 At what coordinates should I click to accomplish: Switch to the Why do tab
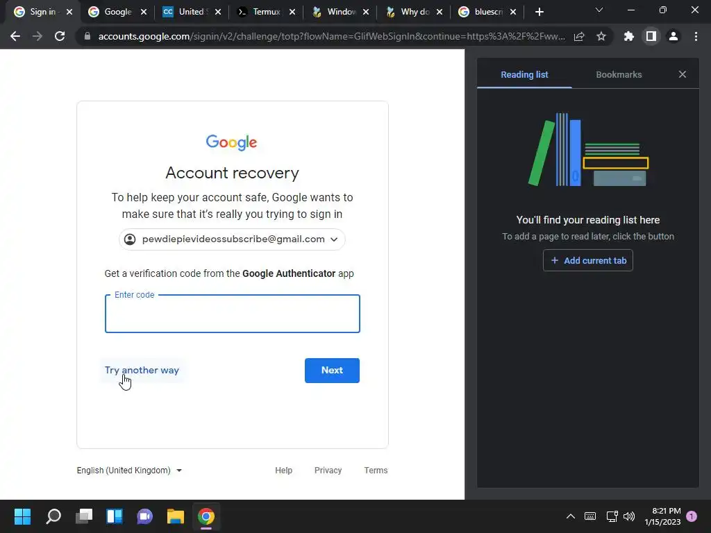point(414,12)
